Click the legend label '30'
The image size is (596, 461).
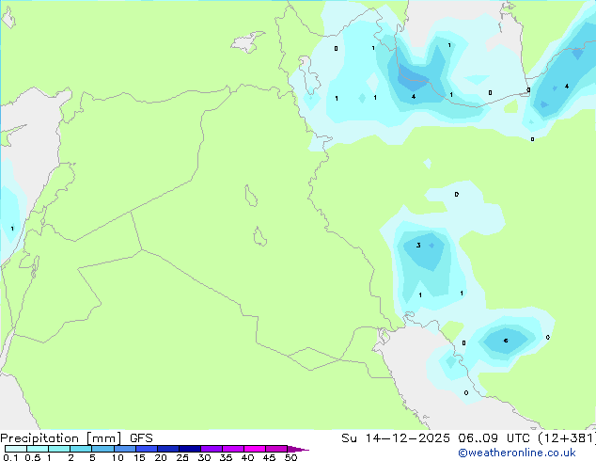204,457
